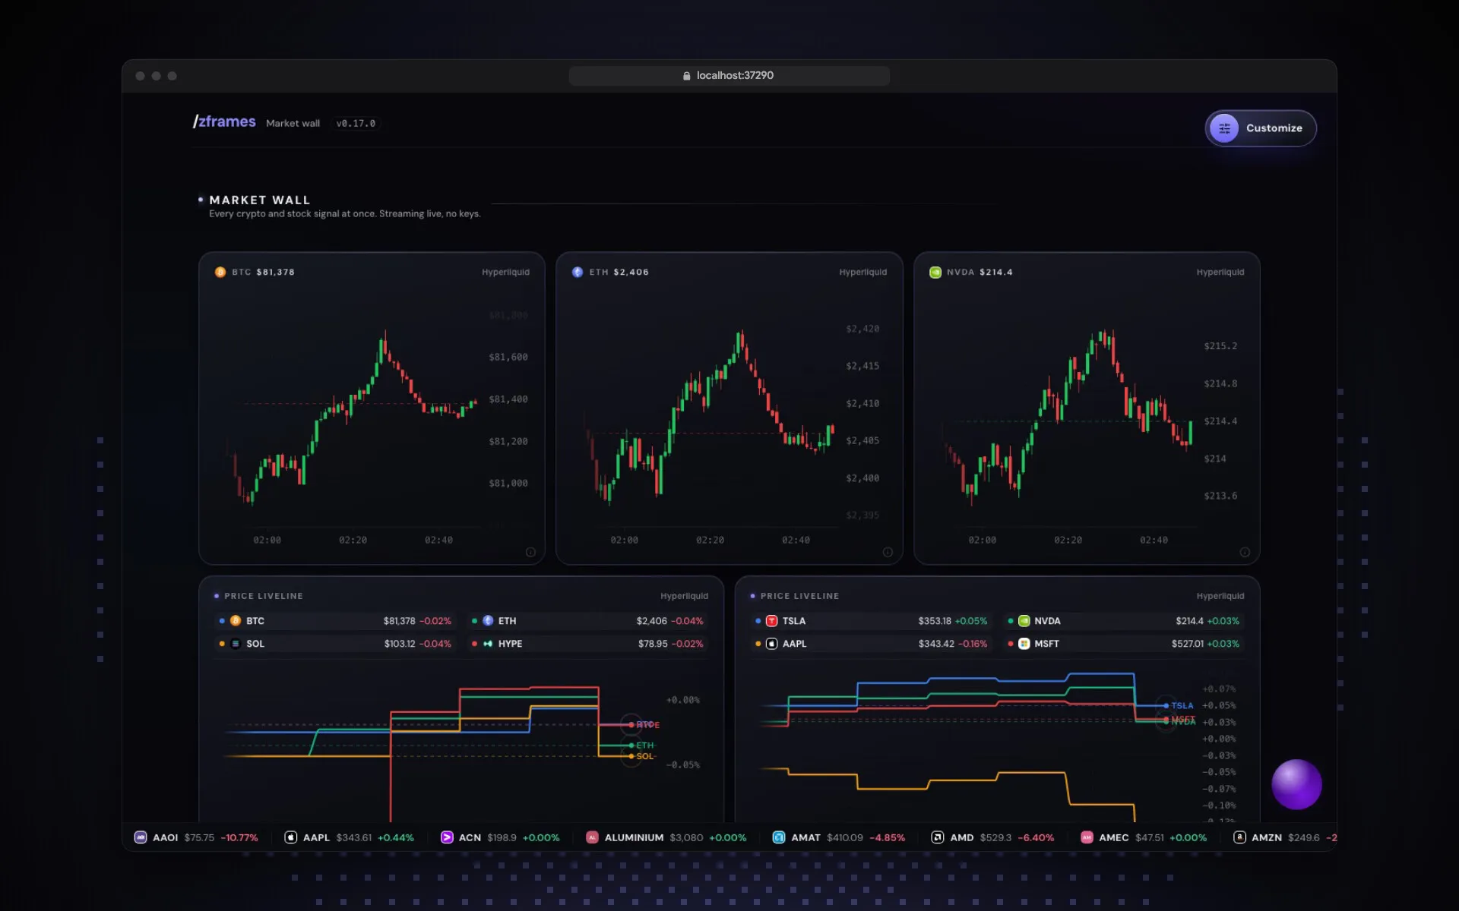Viewport: 1459px width, 911px height.
Task: Click the NVDA $214.4 chart title
Action: point(980,272)
